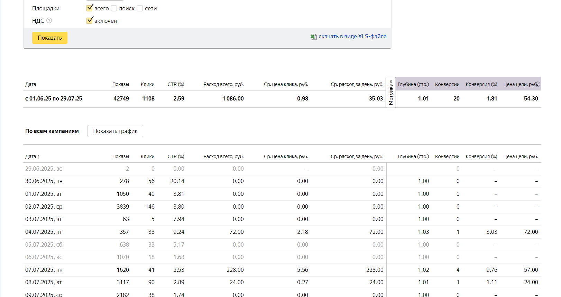The image size is (561, 297).
Task: Select the 04.07.2025 date row
Action: [x=44, y=232]
